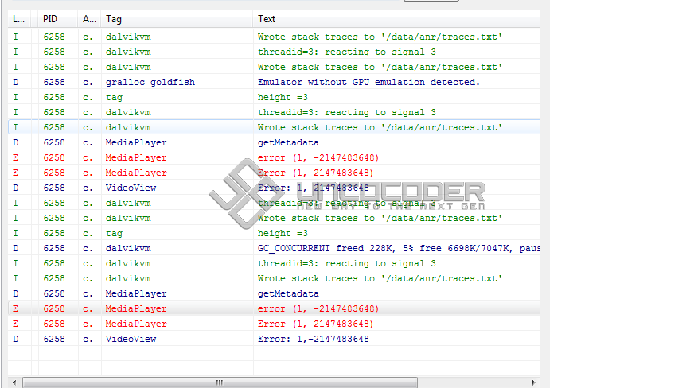694x388 pixels.
Task: Click the dalvikvm tag in the blue-highlighted row
Action: pos(128,127)
